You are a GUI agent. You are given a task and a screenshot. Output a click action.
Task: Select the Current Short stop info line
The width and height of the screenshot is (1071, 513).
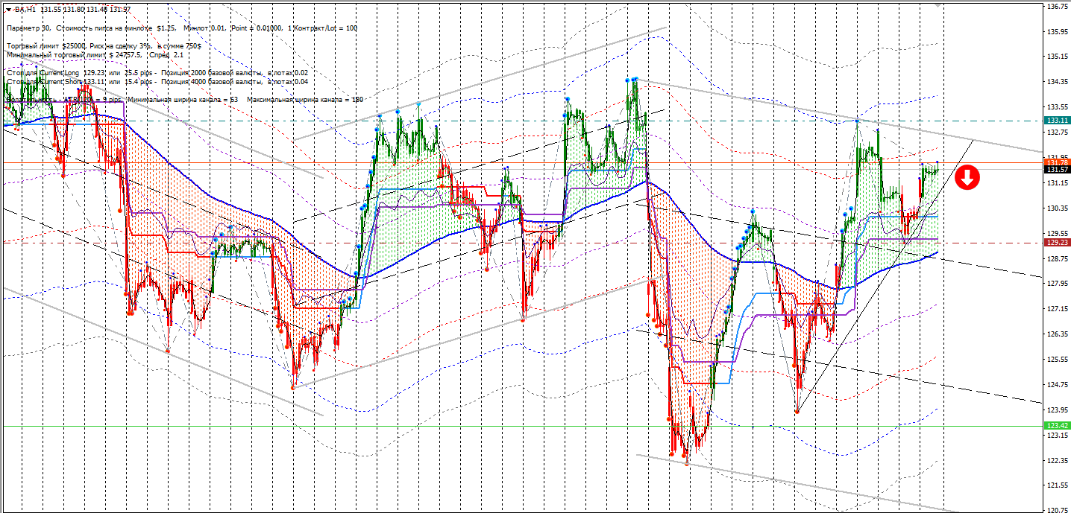(157, 82)
